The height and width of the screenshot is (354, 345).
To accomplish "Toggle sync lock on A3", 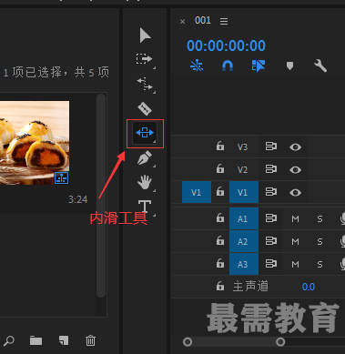I will (x=271, y=264).
